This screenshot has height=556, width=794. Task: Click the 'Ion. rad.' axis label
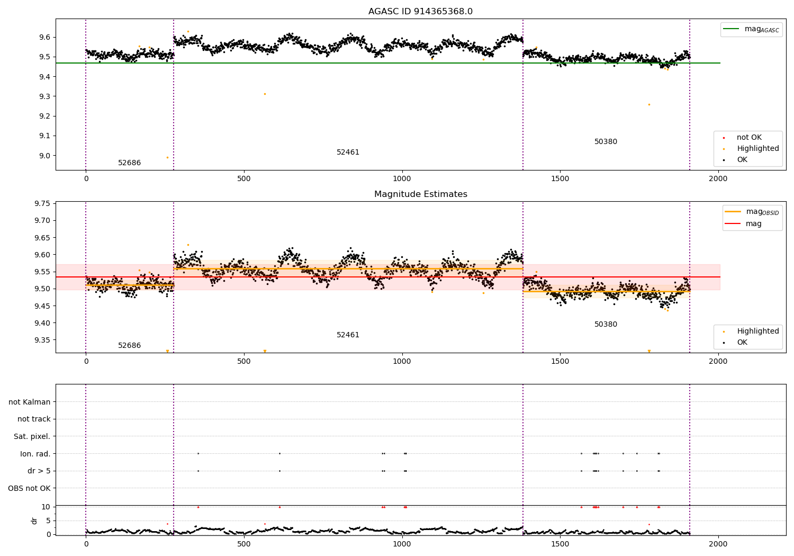pos(35,454)
